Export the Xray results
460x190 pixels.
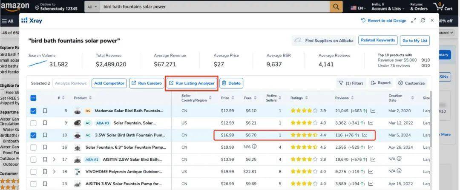(381, 83)
